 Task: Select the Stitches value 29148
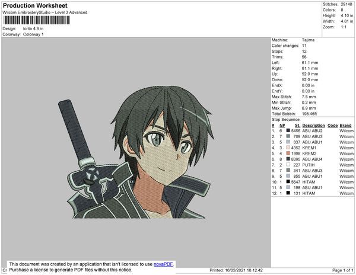pos(347,4)
